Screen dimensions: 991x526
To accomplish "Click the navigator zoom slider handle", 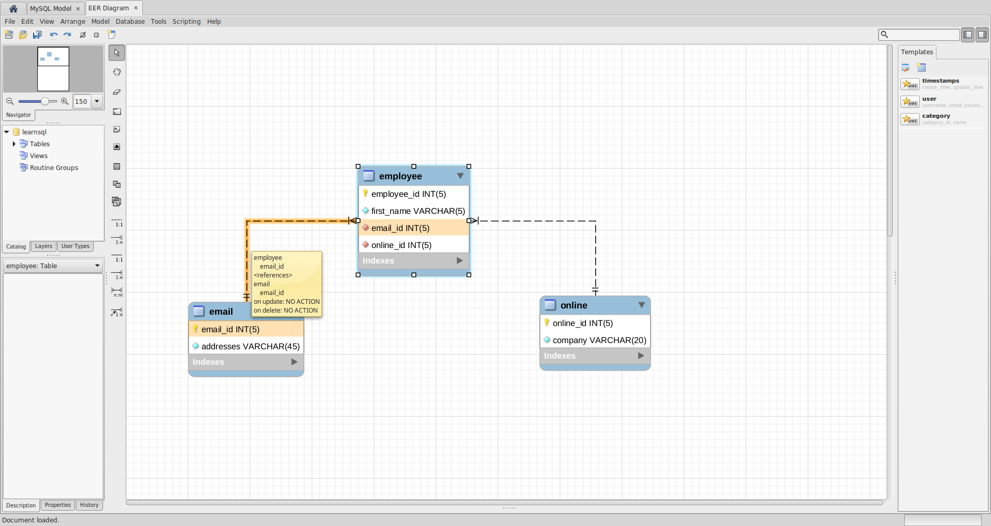I will coord(45,101).
